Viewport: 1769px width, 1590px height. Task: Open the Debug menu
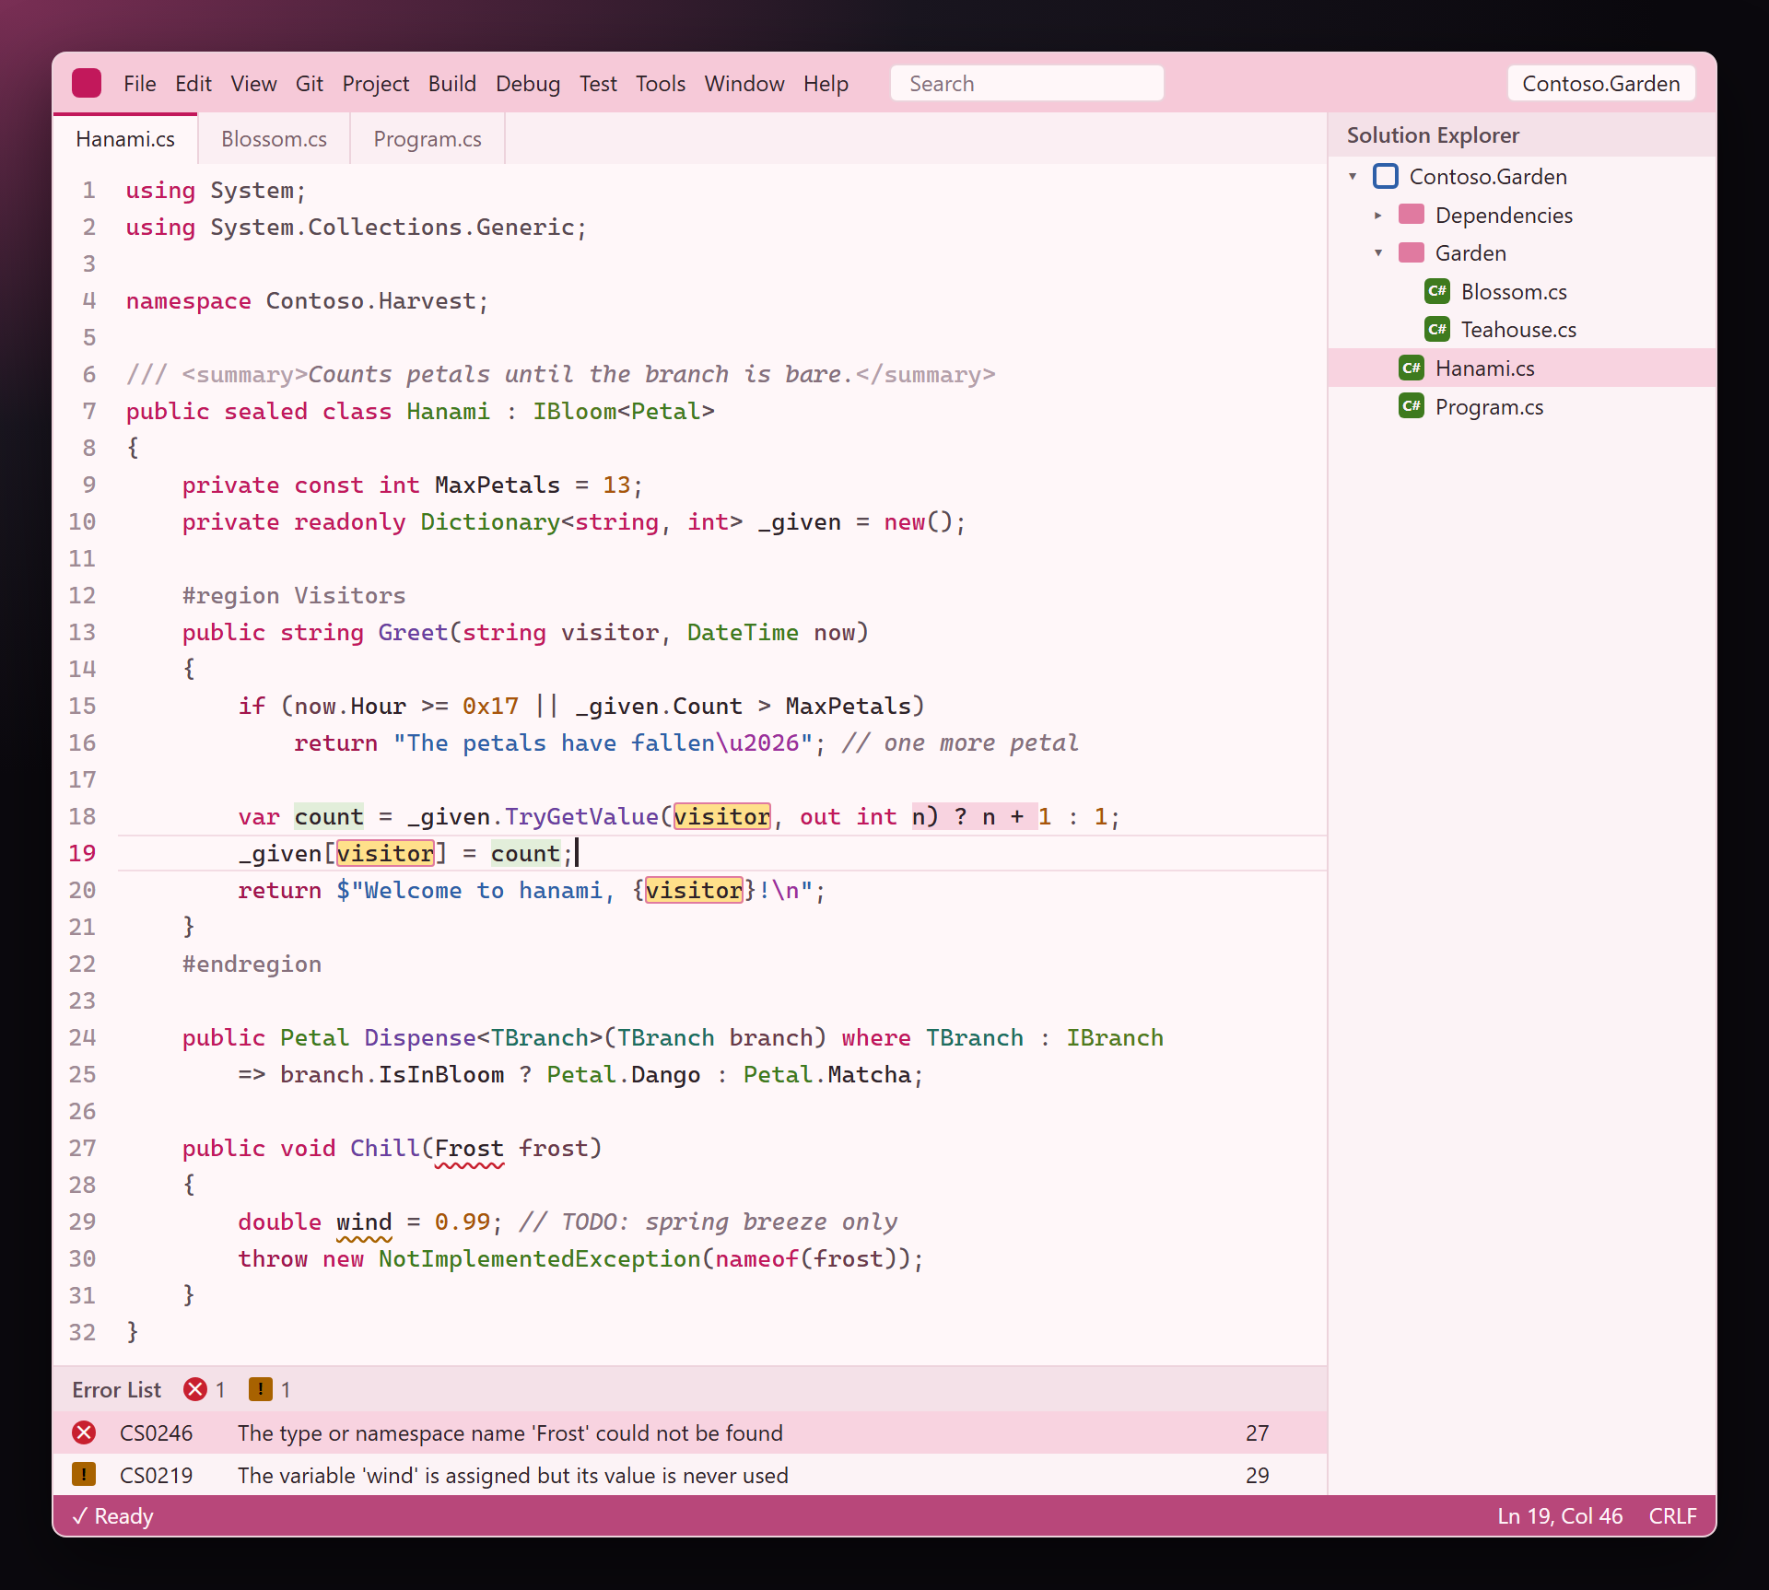pyautogui.click(x=527, y=83)
